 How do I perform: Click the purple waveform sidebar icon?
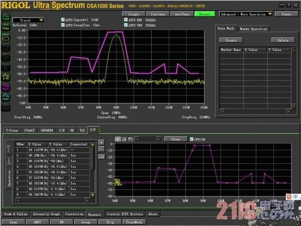point(5,87)
